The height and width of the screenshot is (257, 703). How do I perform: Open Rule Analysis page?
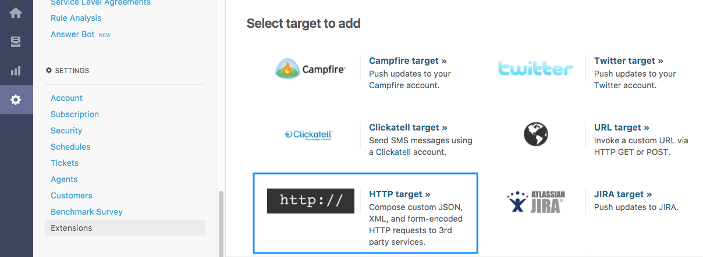pyautogui.click(x=76, y=18)
